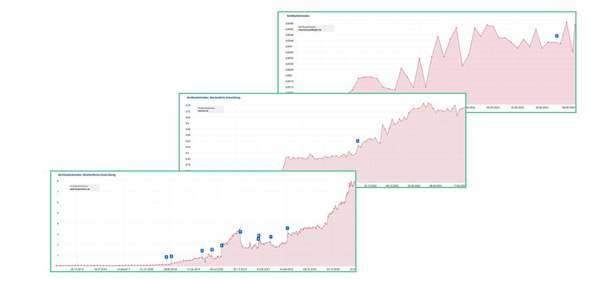Click the blue pin at the early-2020 jump in the bottom chart
Screen dimensions: 593x296
click(221, 245)
